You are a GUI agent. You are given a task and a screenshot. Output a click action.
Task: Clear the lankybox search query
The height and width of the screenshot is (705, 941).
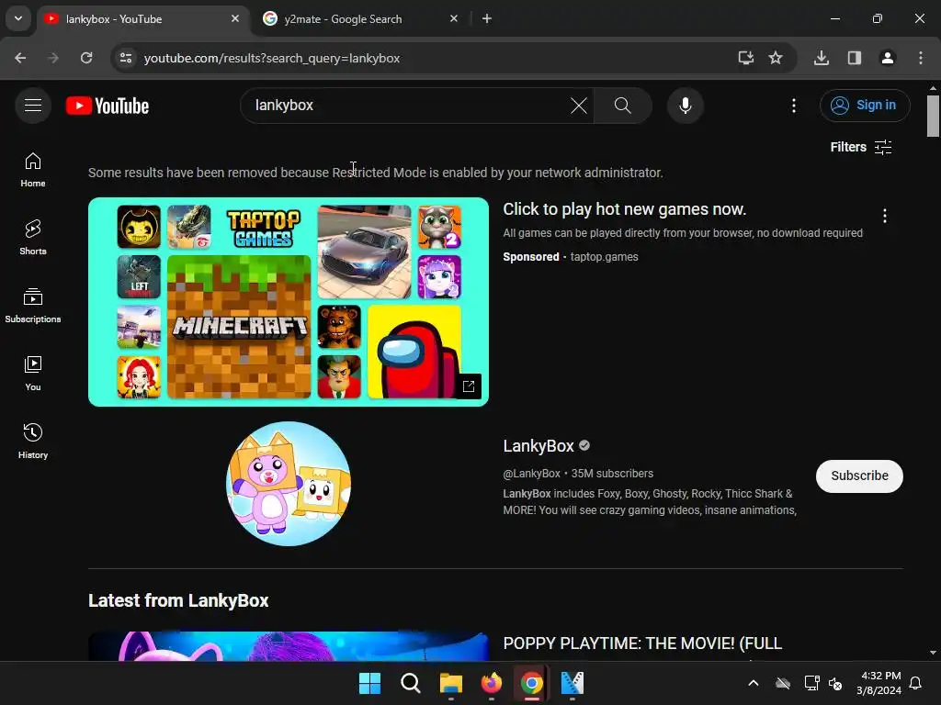(x=579, y=106)
